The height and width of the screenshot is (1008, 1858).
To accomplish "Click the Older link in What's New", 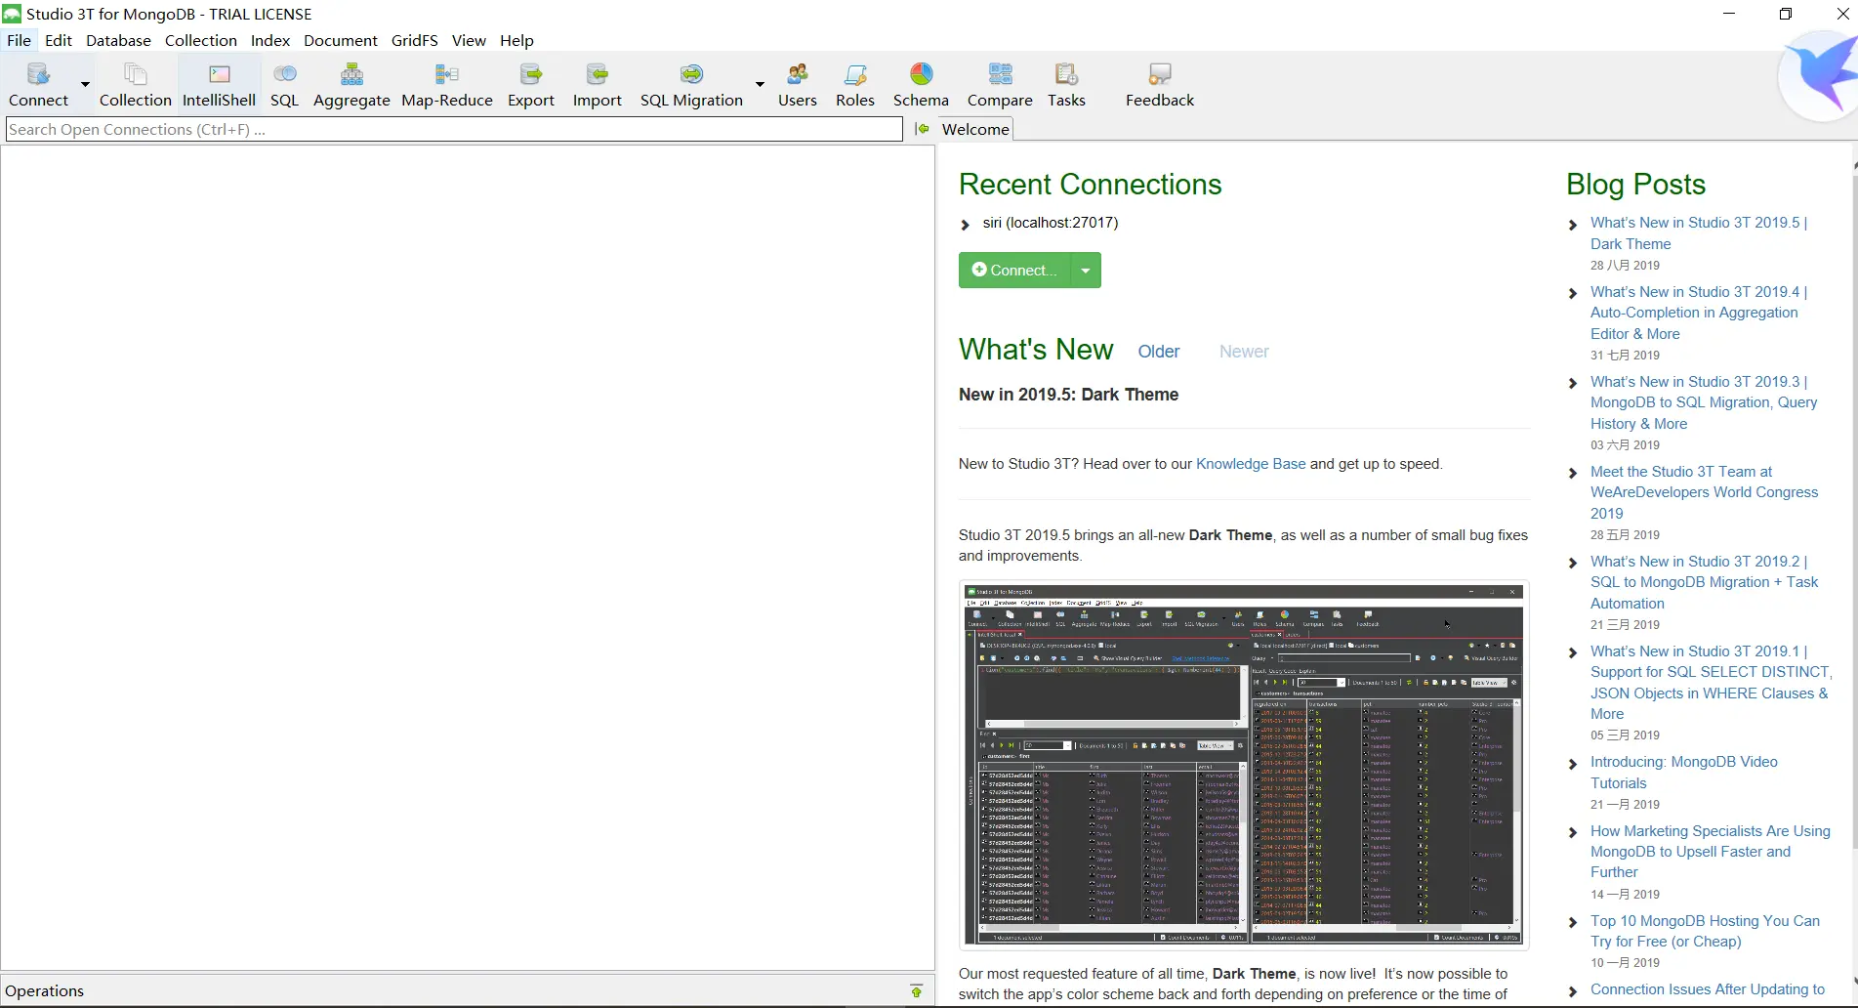I will pyautogui.click(x=1159, y=352).
